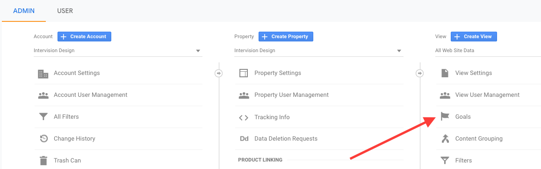Switch to the ADMIN tab
Screen dimensions: 541x169
(24, 11)
